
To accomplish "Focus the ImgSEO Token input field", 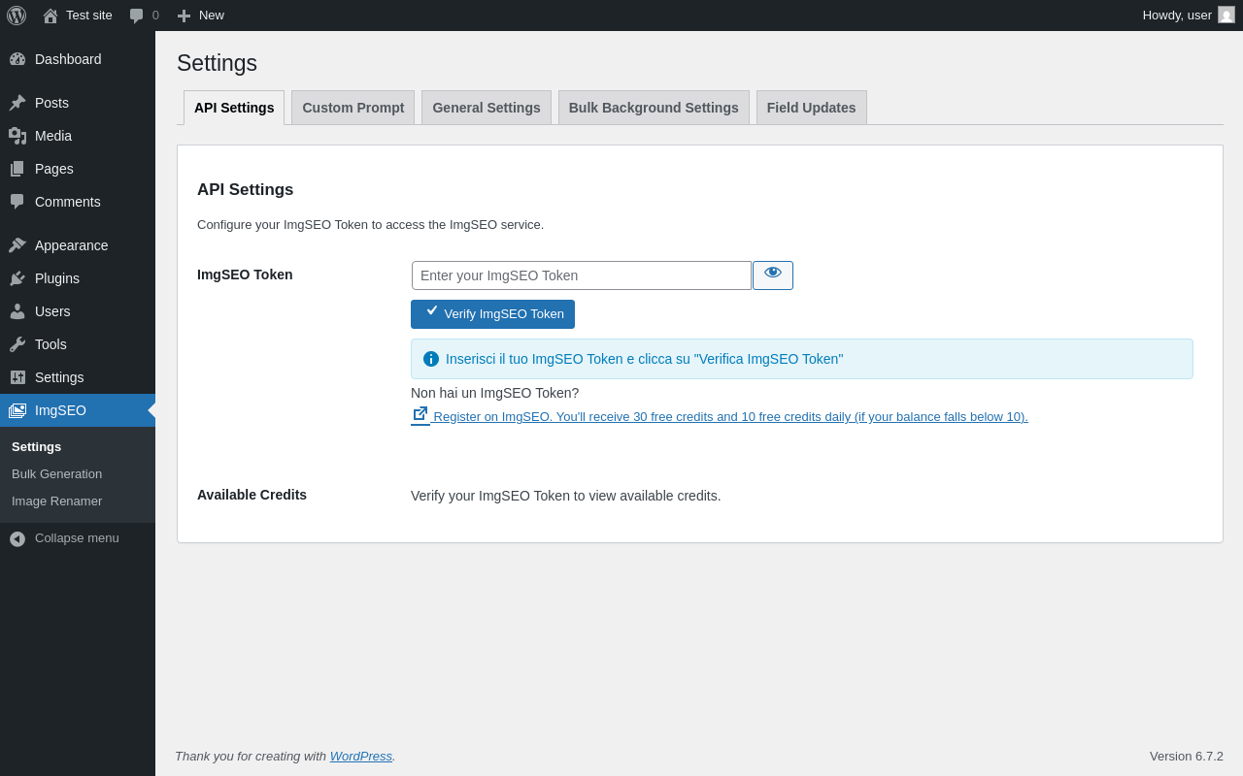I will [582, 275].
